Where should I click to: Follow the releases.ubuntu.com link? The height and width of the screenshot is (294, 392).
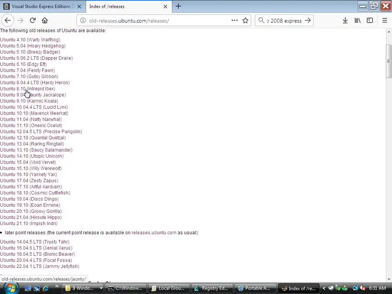point(154,232)
